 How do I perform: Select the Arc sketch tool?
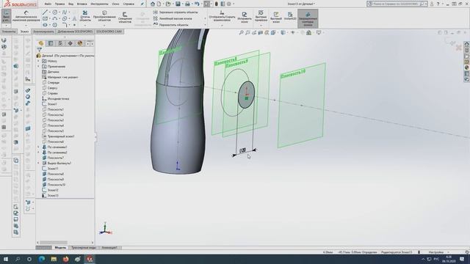click(x=55, y=19)
